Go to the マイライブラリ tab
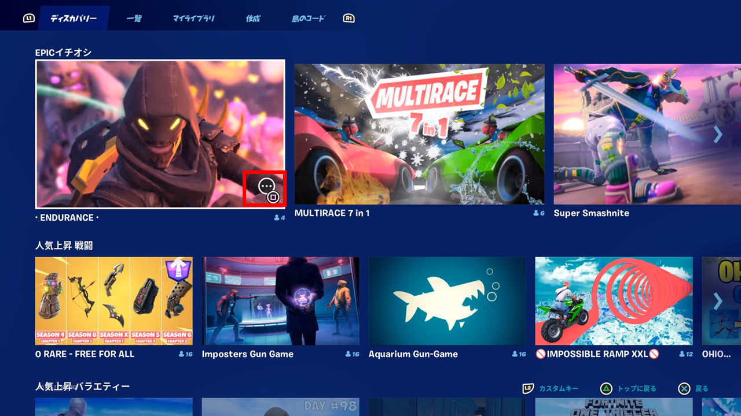 click(194, 18)
